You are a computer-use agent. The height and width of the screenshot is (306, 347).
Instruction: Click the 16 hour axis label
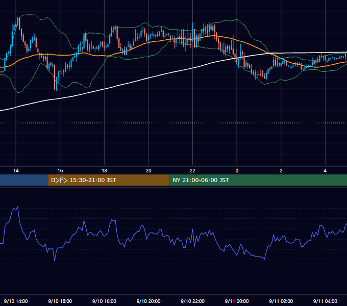tap(60, 171)
